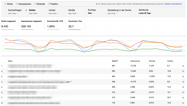Uncheck the Klicks checkbox
The height and width of the screenshot is (106, 187).
(5, 4)
